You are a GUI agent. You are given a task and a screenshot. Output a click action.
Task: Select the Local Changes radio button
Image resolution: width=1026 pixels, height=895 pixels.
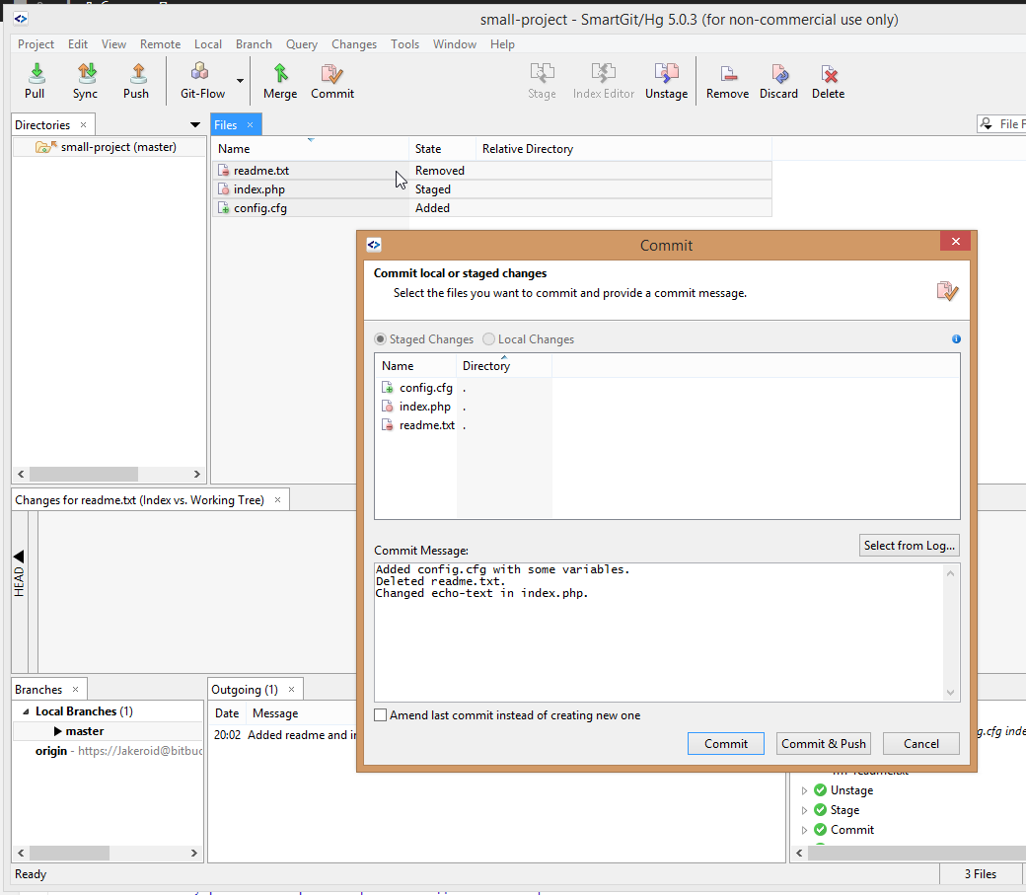click(x=488, y=339)
